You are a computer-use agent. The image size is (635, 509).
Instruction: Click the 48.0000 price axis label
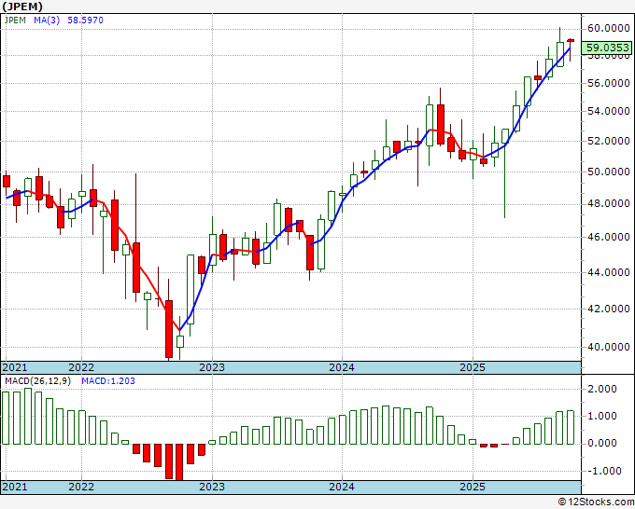click(x=608, y=203)
